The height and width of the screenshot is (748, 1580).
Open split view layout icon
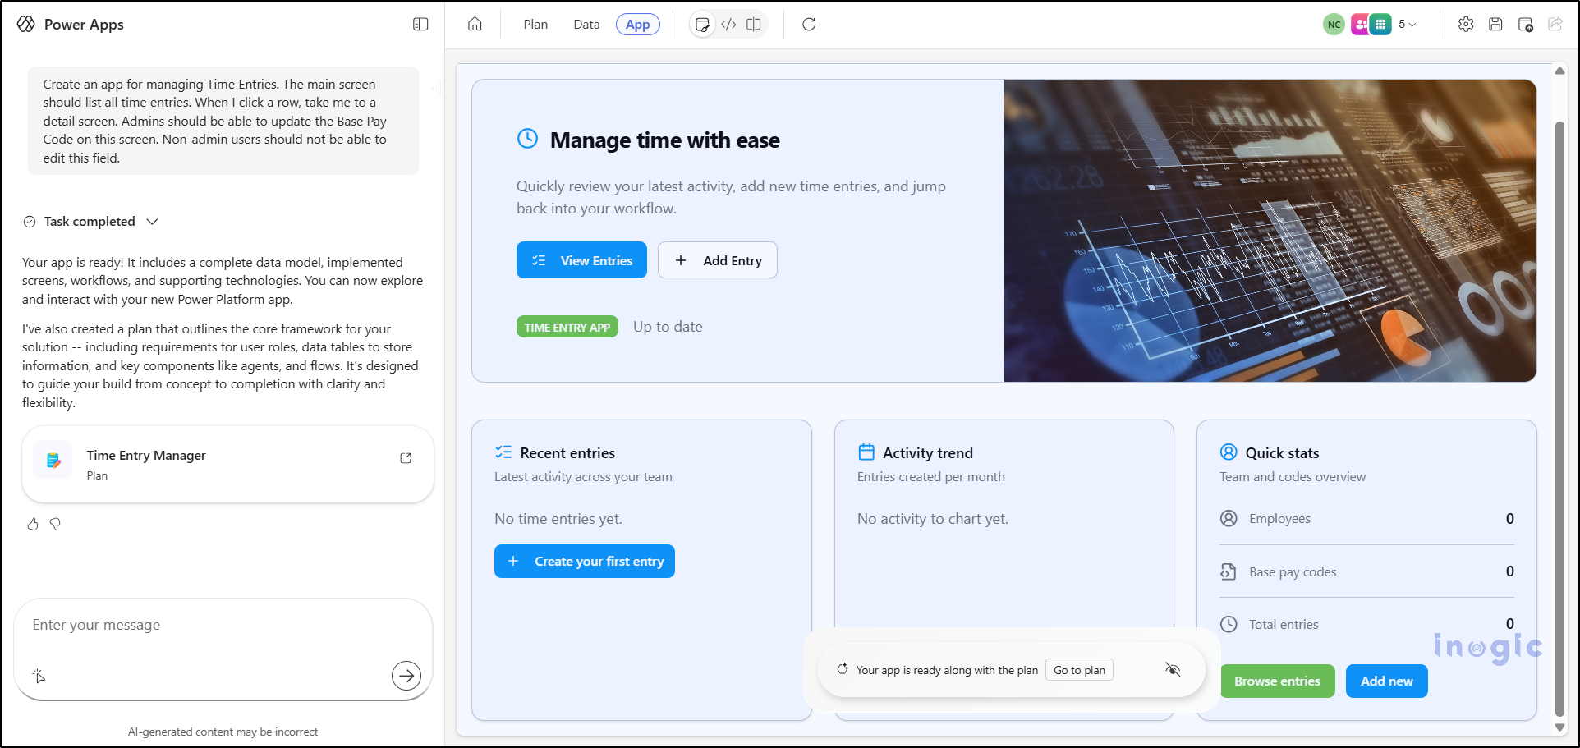[754, 25]
